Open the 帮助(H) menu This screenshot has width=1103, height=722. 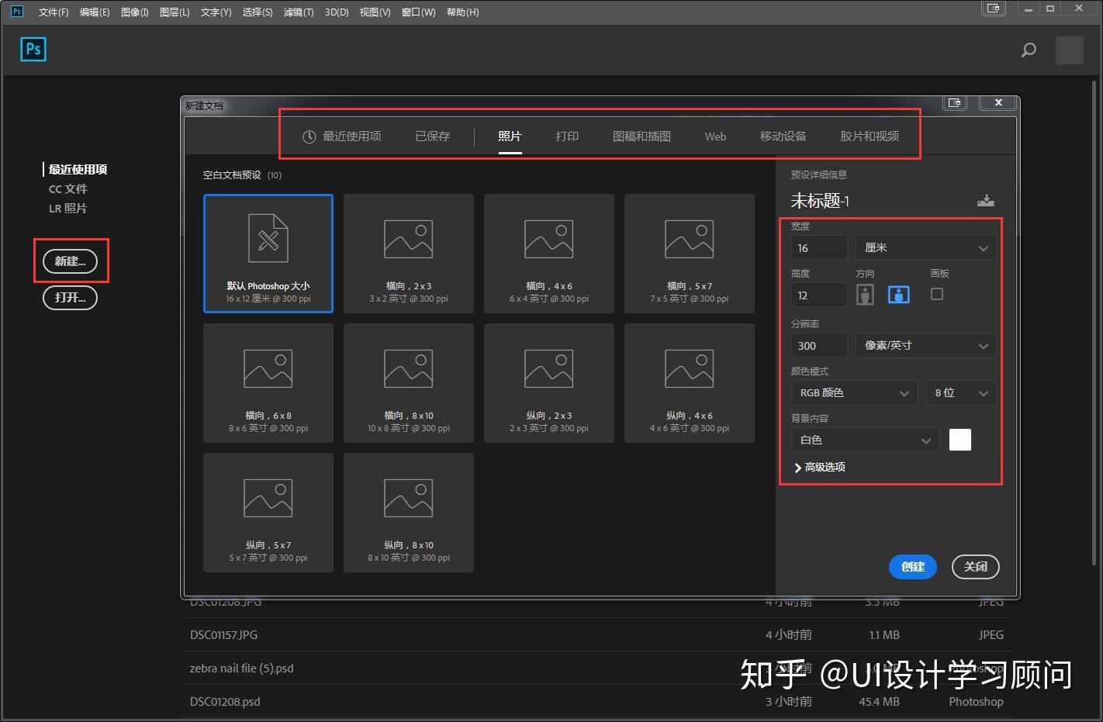click(462, 12)
